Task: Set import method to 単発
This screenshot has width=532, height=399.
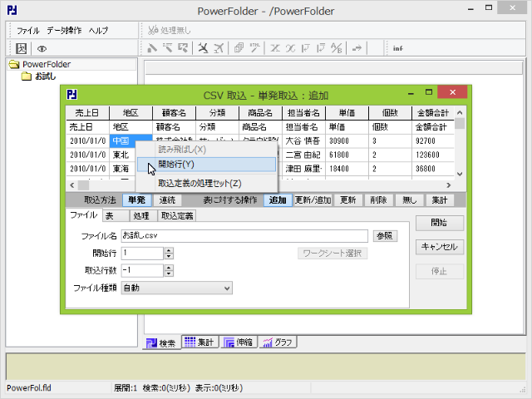Action: coord(136,200)
